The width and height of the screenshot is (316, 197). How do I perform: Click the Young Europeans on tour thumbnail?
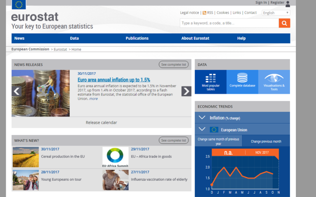[26, 180]
